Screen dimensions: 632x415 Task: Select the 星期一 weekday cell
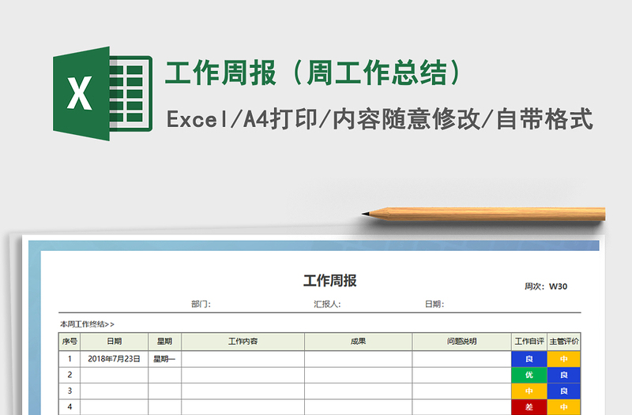point(164,358)
